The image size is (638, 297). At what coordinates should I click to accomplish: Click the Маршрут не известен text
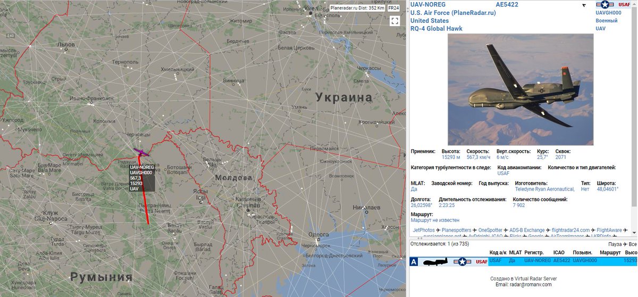click(x=435, y=220)
